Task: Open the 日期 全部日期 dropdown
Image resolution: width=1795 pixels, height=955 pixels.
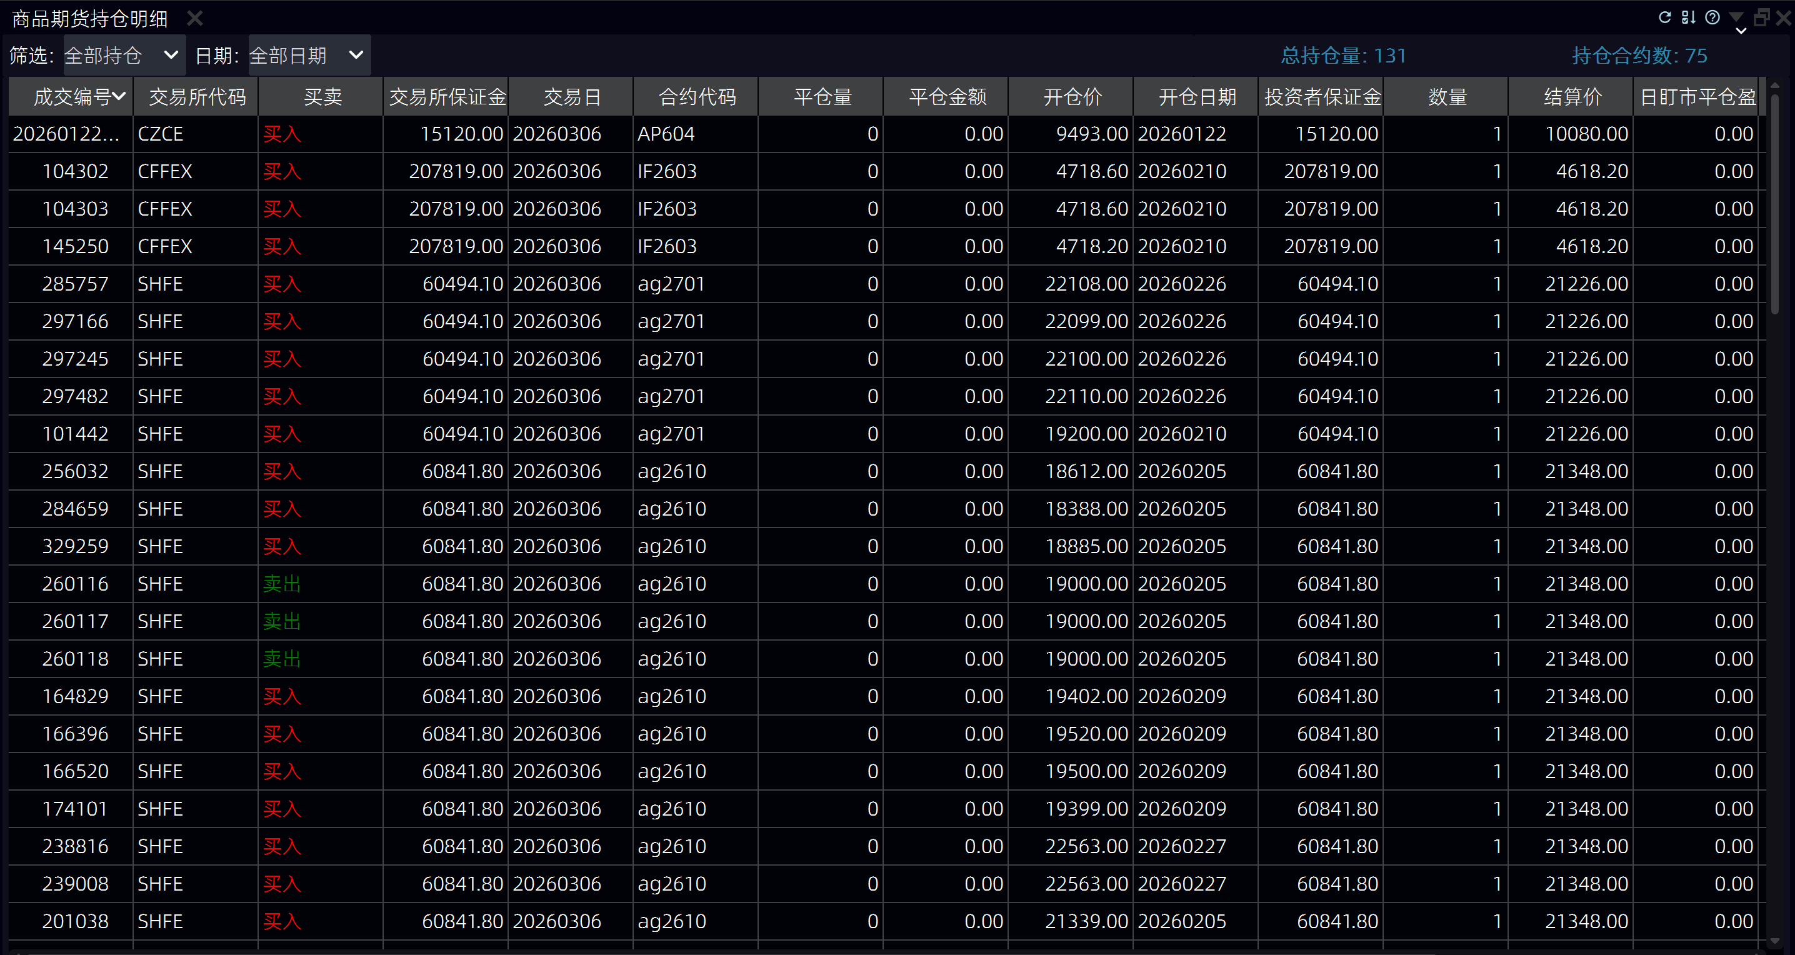Action: point(309,55)
